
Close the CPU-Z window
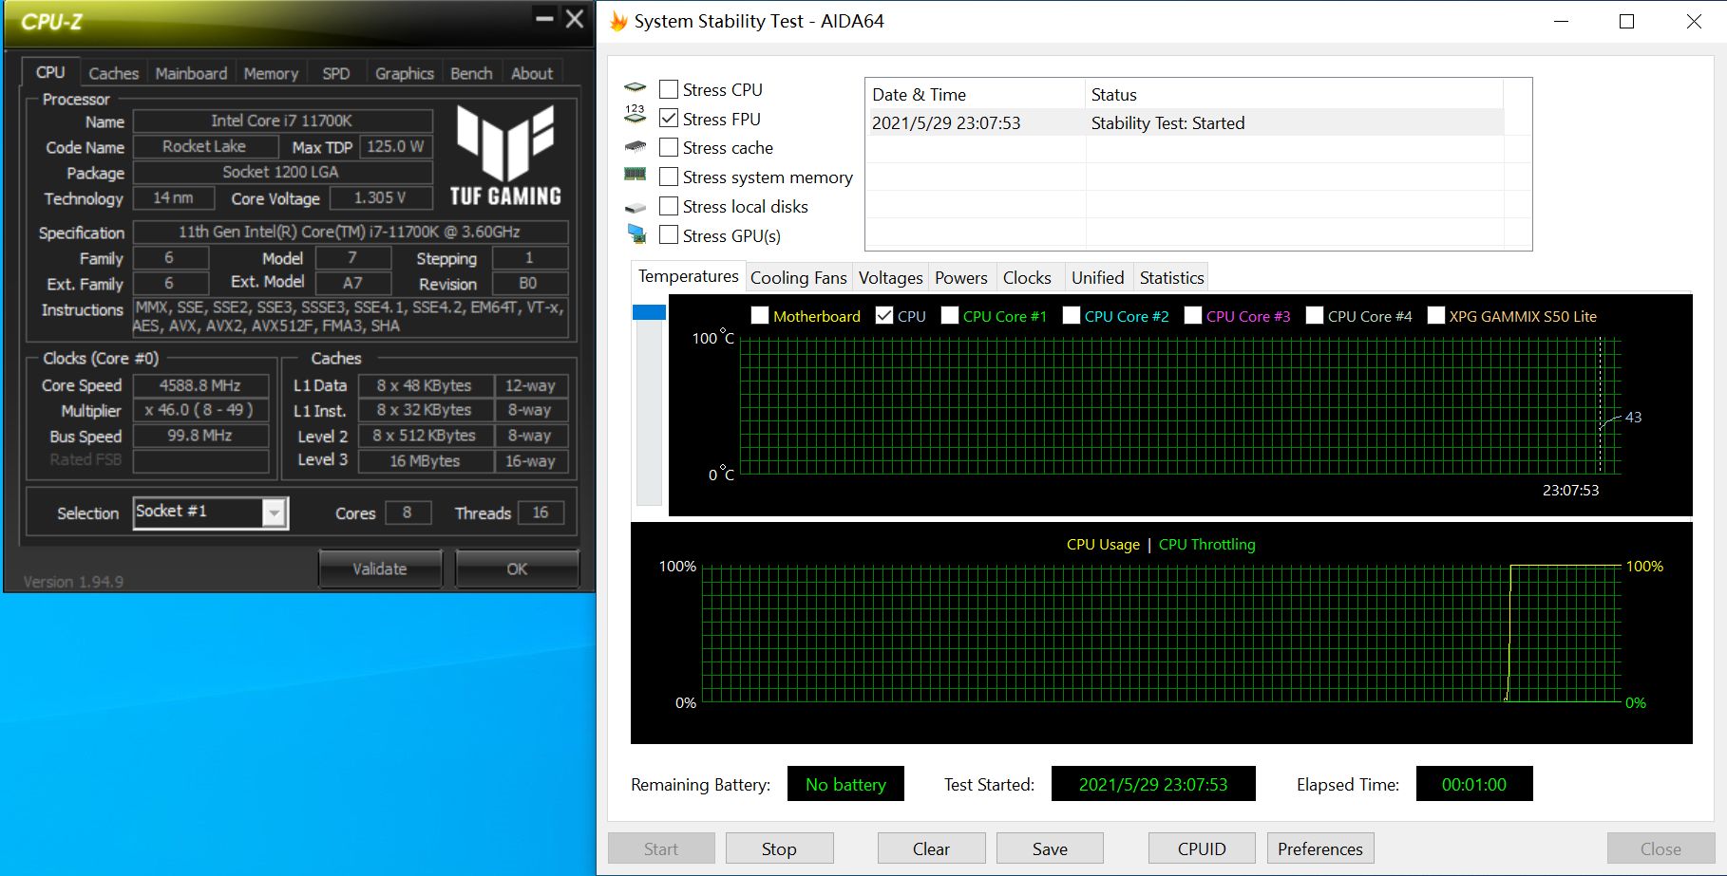tap(575, 19)
